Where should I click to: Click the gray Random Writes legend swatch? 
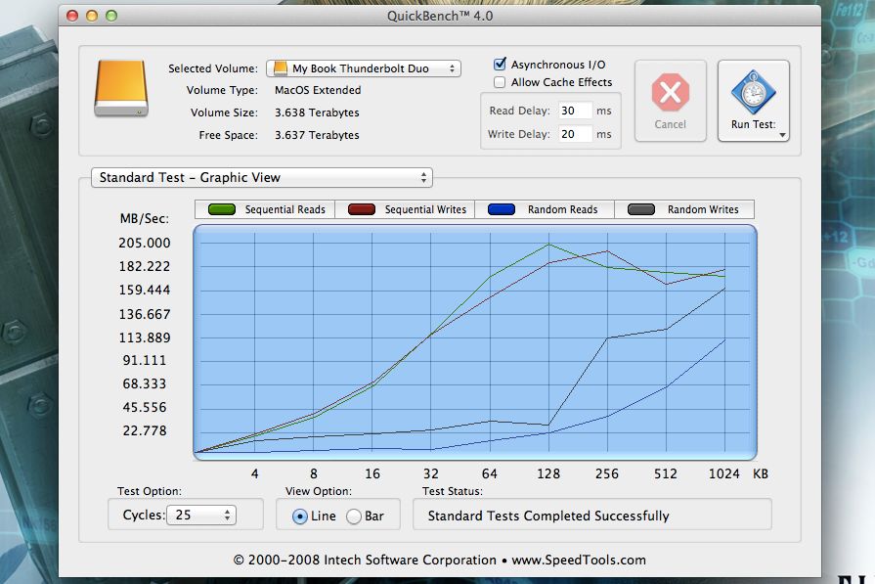coord(641,209)
